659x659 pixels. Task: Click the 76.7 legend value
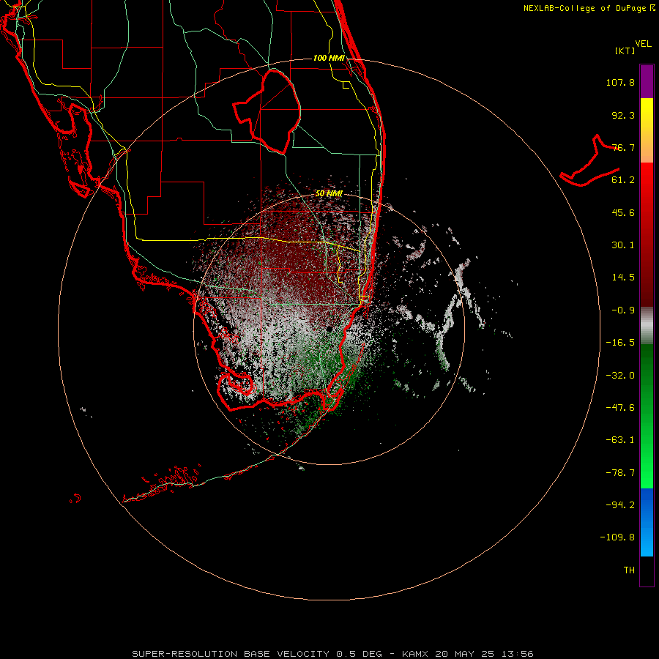coord(623,147)
